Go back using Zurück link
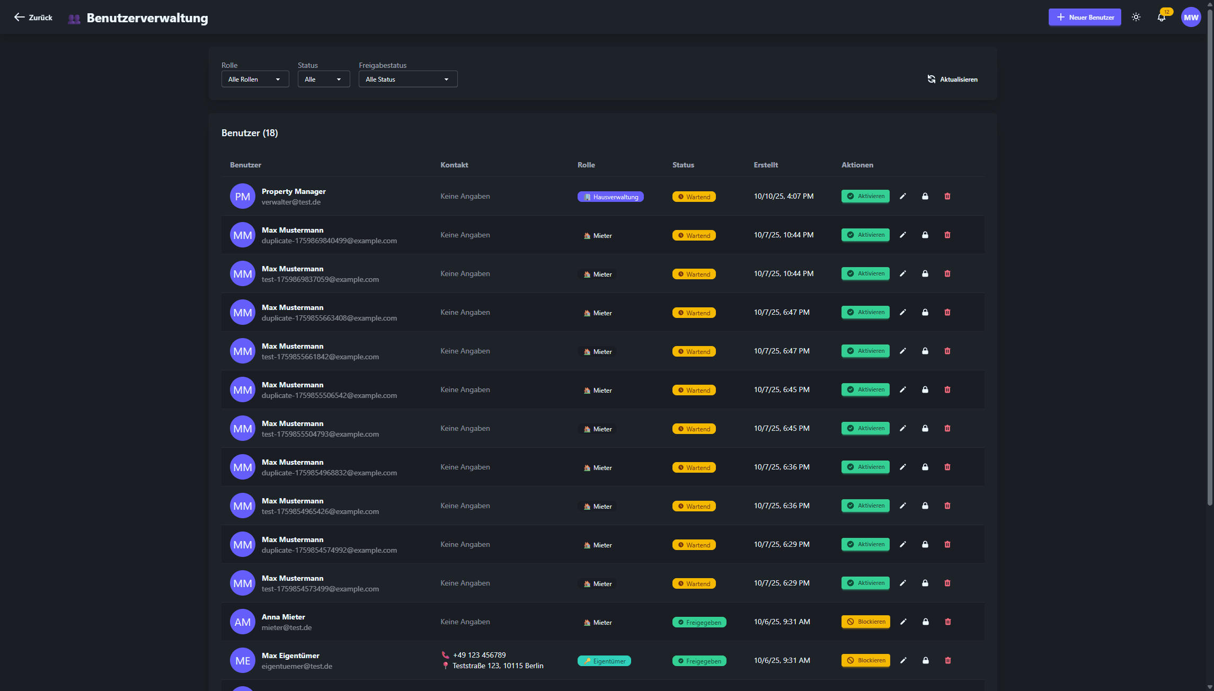1214x691 pixels. [33, 17]
